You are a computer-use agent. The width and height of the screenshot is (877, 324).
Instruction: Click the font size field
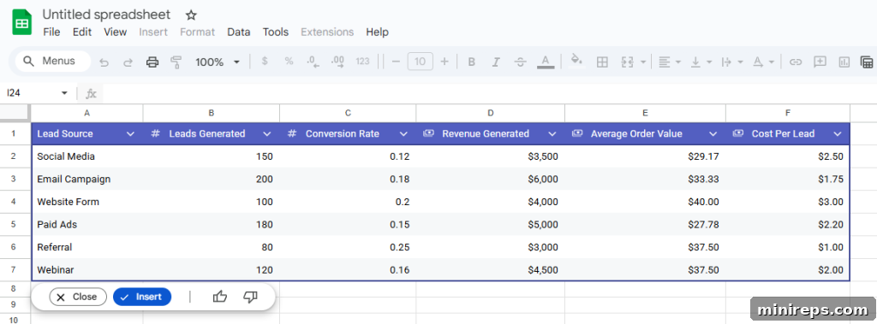[421, 62]
